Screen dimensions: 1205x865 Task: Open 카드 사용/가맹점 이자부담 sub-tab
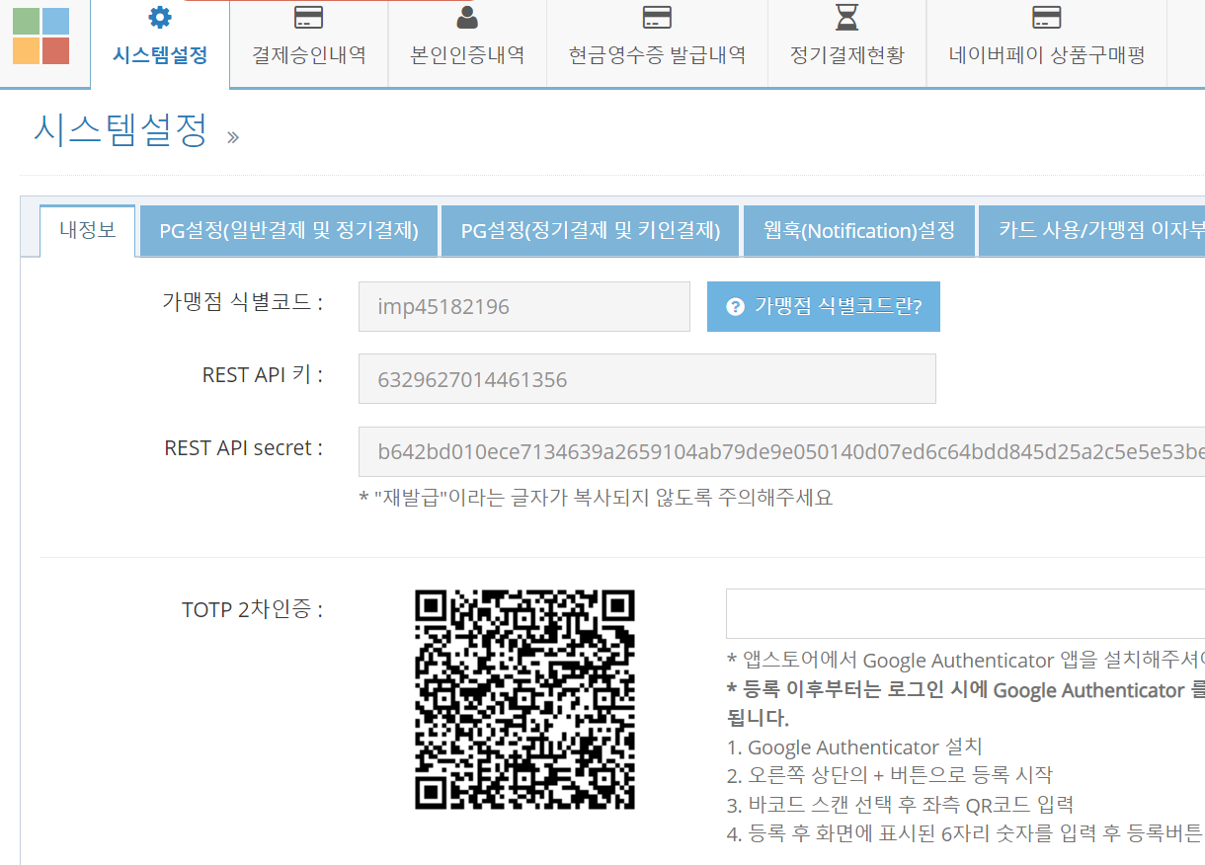click(x=1092, y=231)
